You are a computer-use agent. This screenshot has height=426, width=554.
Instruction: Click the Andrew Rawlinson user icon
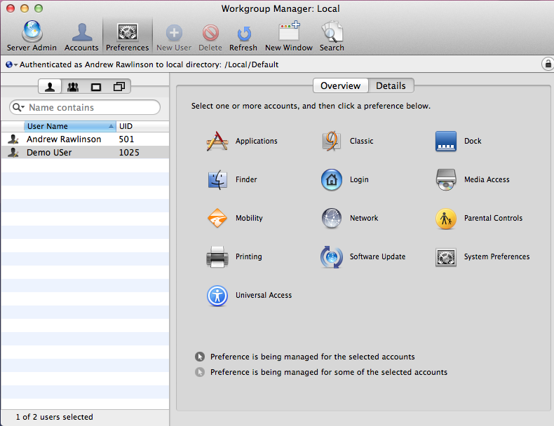coord(13,139)
